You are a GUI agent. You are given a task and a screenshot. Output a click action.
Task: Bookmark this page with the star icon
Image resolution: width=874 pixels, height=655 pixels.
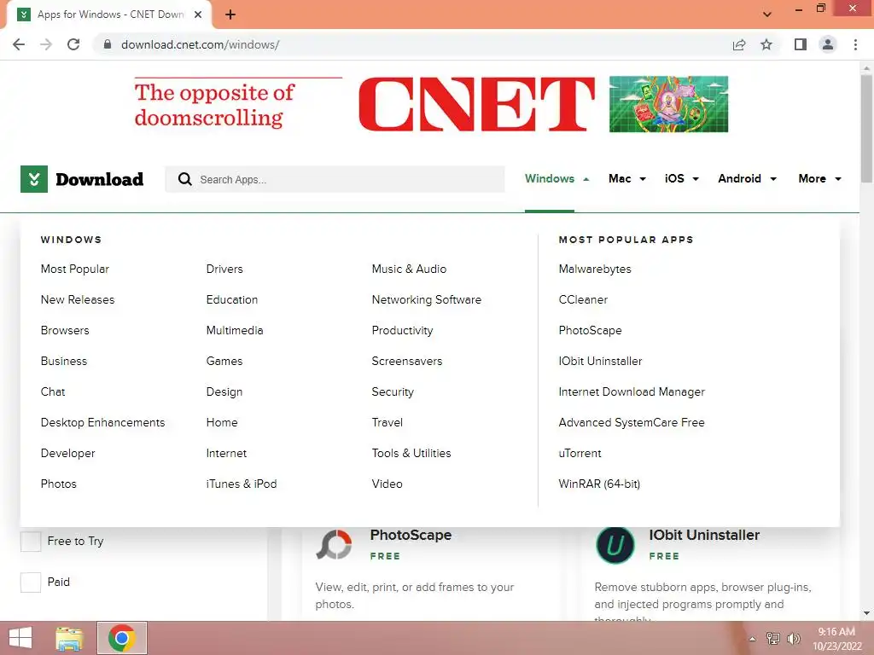766,44
